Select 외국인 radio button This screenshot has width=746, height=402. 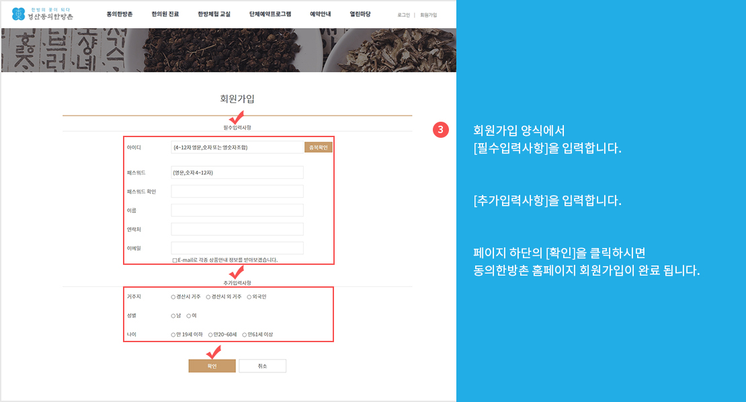[249, 297]
